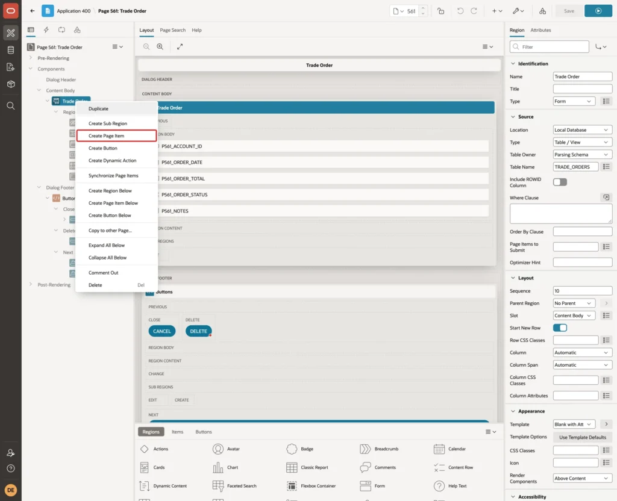Open the Utilities wrench menu
The width and height of the screenshot is (617, 501).
pos(518,11)
